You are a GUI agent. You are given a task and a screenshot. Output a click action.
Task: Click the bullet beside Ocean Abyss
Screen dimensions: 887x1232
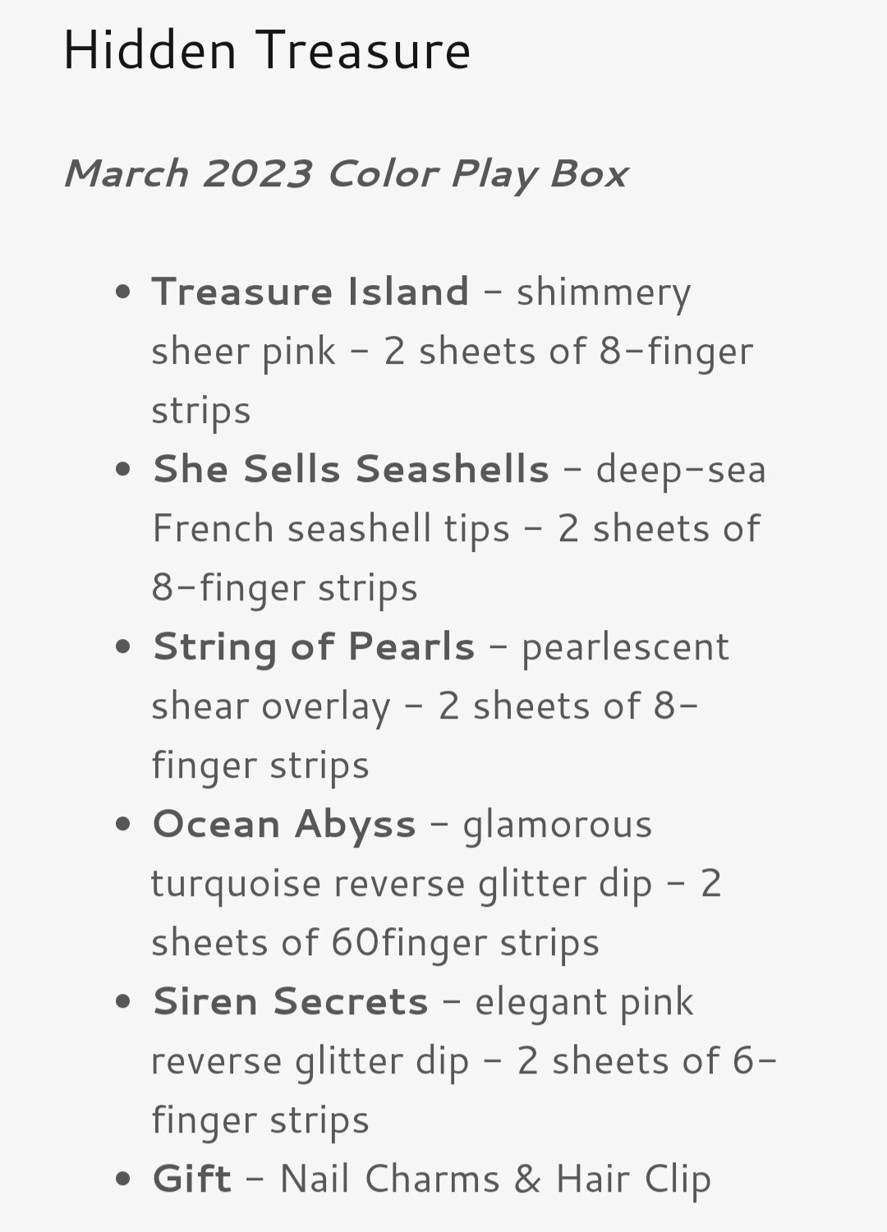point(123,824)
